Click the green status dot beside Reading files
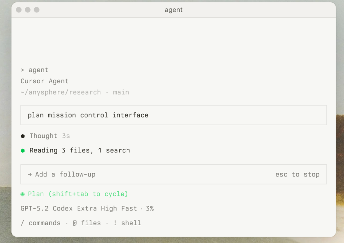Screen dimensions: 344x243 pos(23,150)
